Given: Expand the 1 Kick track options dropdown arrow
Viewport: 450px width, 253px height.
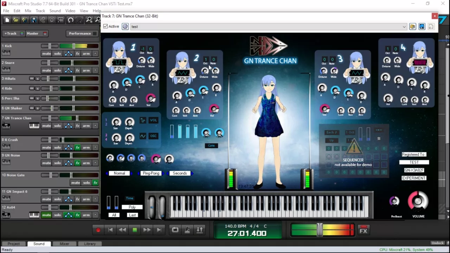Looking at the screenshot, I should (95, 53).
